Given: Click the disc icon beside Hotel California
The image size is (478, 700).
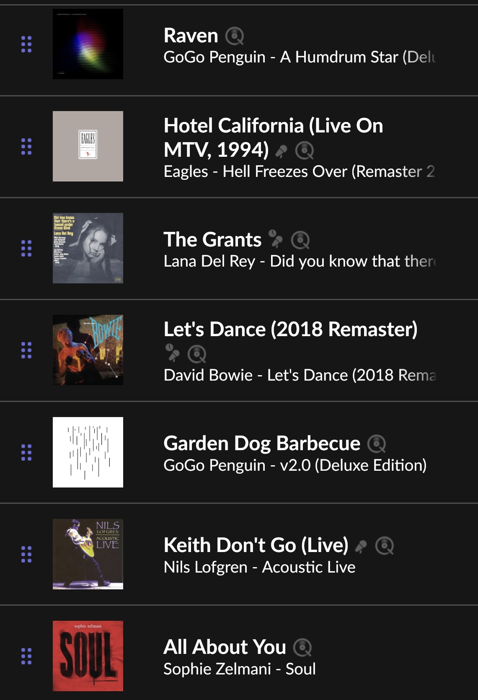Looking at the screenshot, I should pos(305,150).
